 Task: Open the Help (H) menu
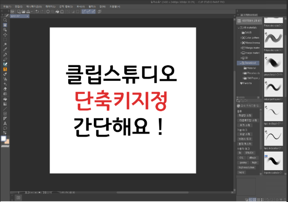click(x=115, y=7)
